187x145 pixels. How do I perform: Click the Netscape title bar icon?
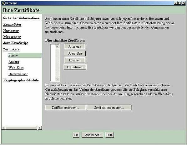tap(3, 3)
